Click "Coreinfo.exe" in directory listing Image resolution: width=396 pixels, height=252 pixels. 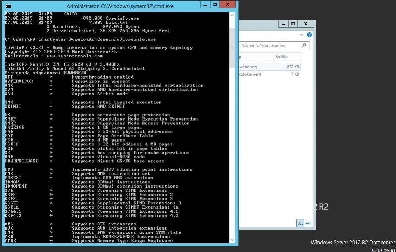click(122, 18)
